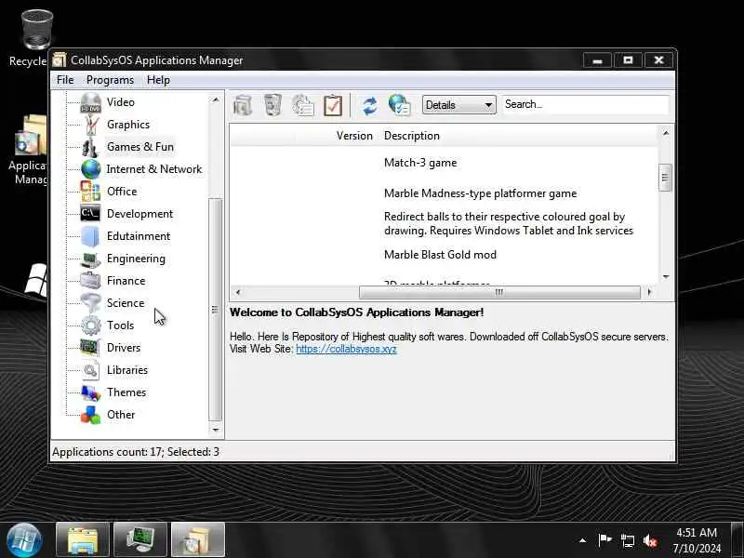Screen dimensions: 744x558
Task: Select the Games & Fun chess icon
Action: pyautogui.click(x=89, y=148)
